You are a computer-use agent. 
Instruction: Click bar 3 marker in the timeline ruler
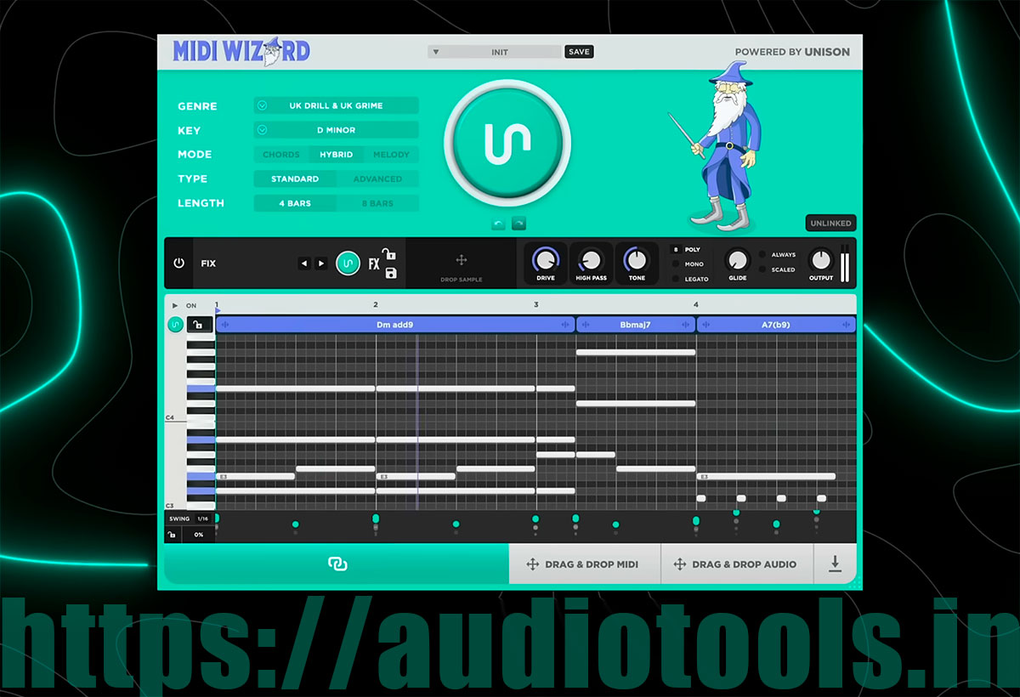535,304
